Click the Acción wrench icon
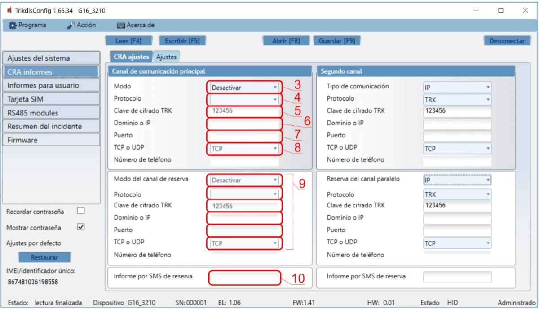 (71, 25)
